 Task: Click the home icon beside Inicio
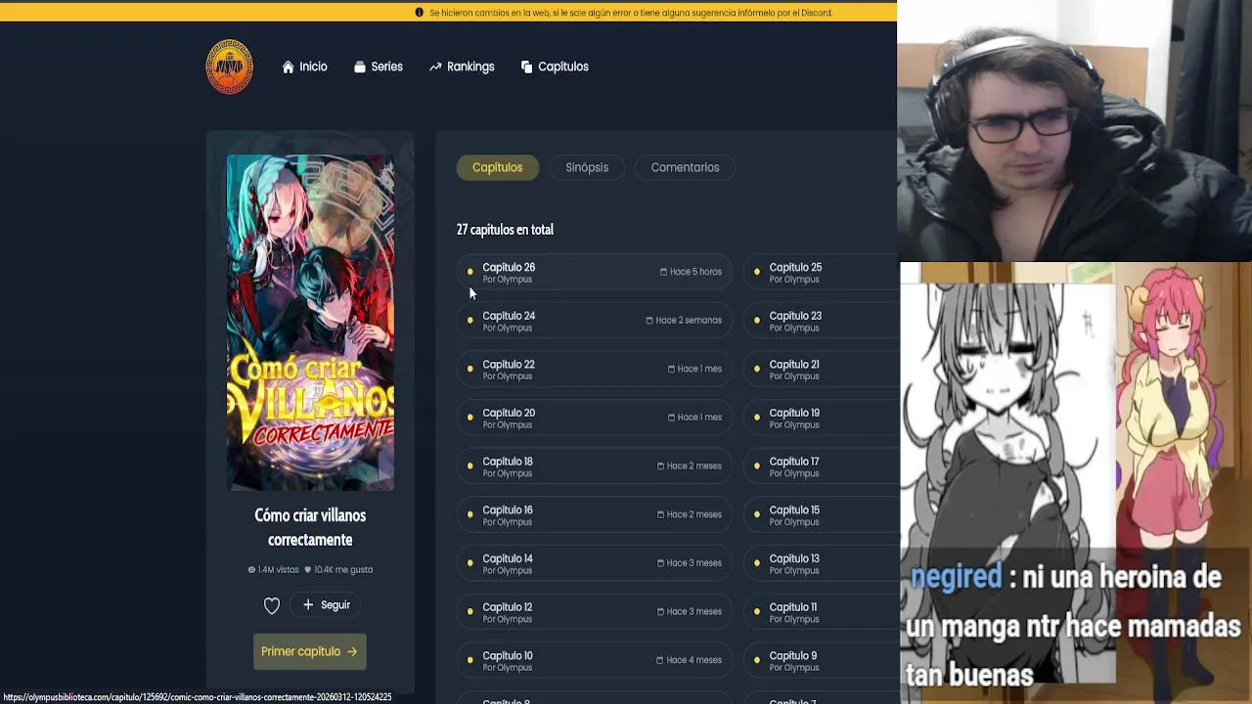288,66
